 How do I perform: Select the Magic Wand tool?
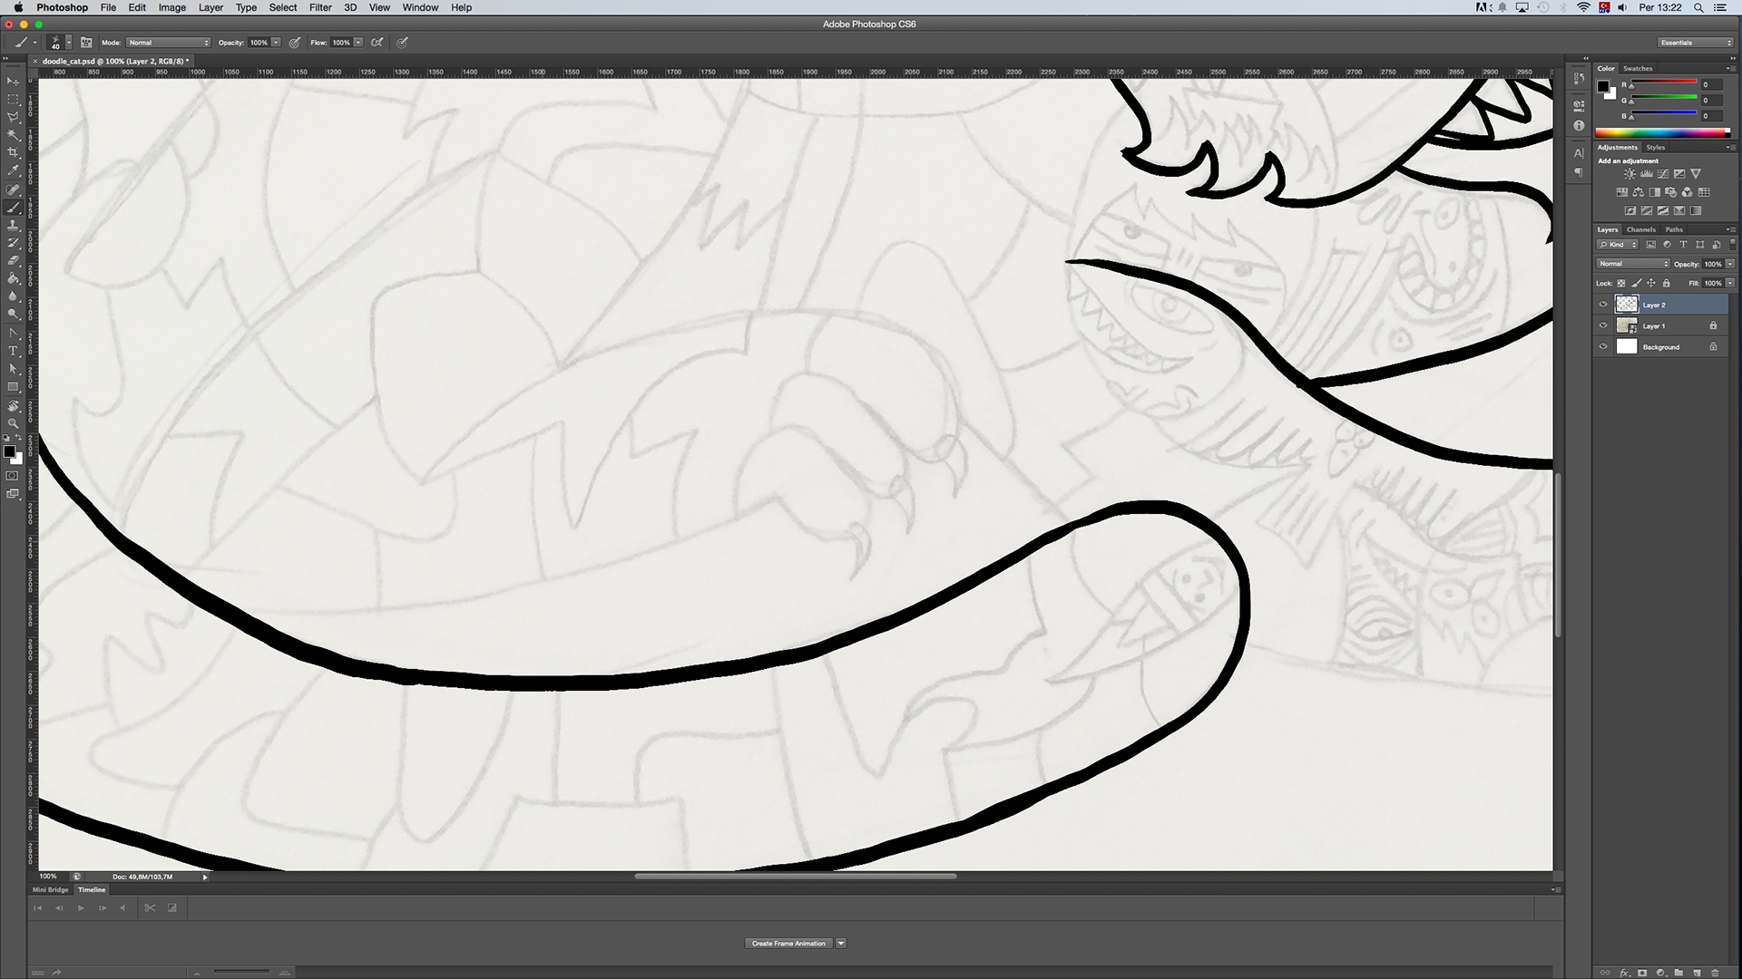[13, 134]
